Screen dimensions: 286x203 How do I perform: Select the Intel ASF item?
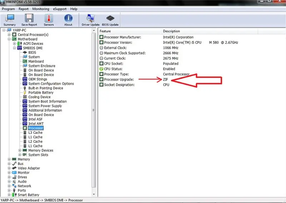coord(35,119)
